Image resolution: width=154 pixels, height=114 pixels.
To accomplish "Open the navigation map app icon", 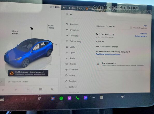I will click(53, 98).
